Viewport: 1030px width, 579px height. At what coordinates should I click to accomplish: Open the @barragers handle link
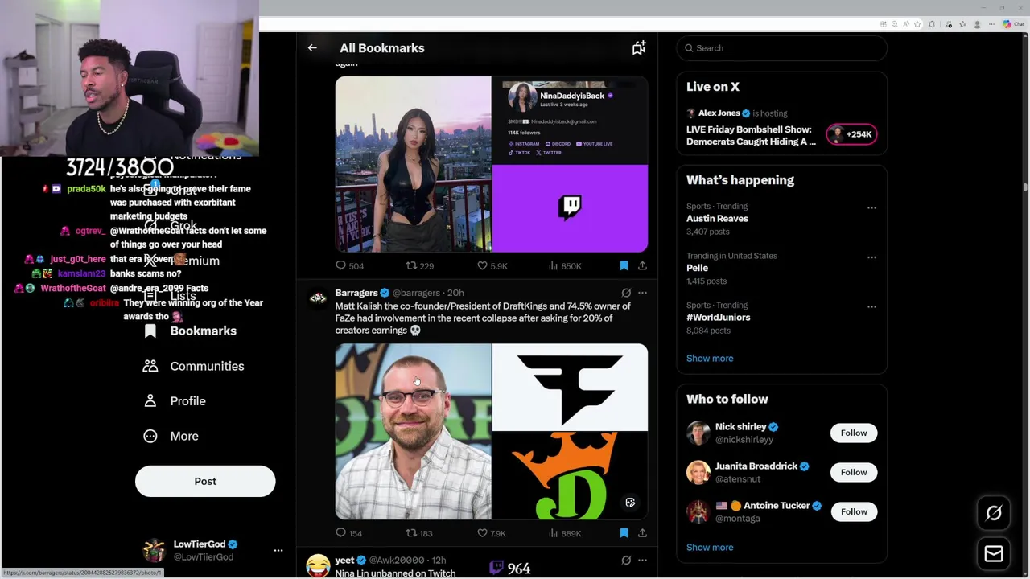click(416, 293)
